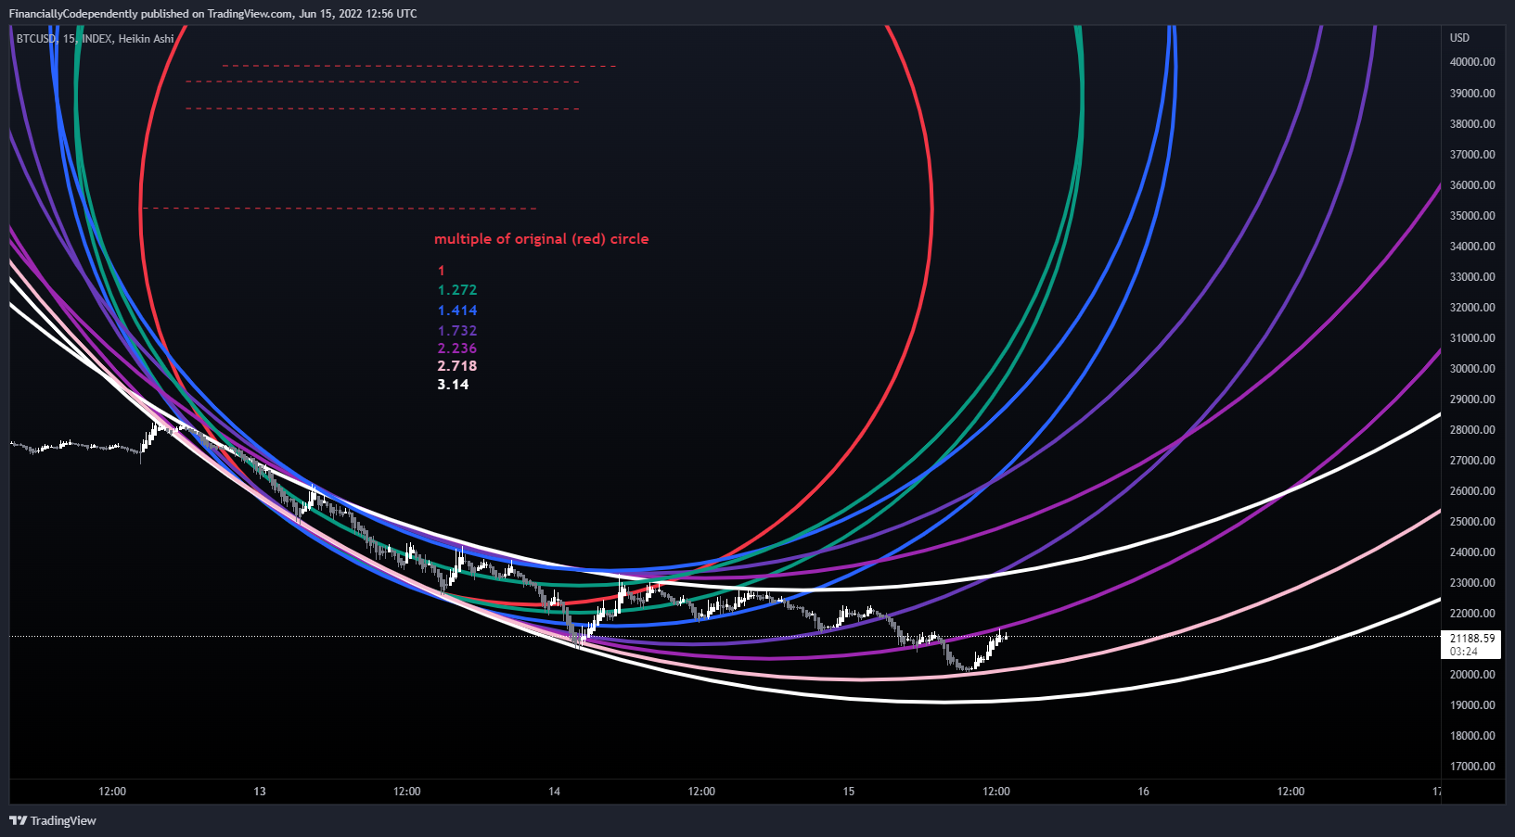This screenshot has width=1515, height=837.
Task: Click the 38000.00 price axis label
Action: point(1472,123)
